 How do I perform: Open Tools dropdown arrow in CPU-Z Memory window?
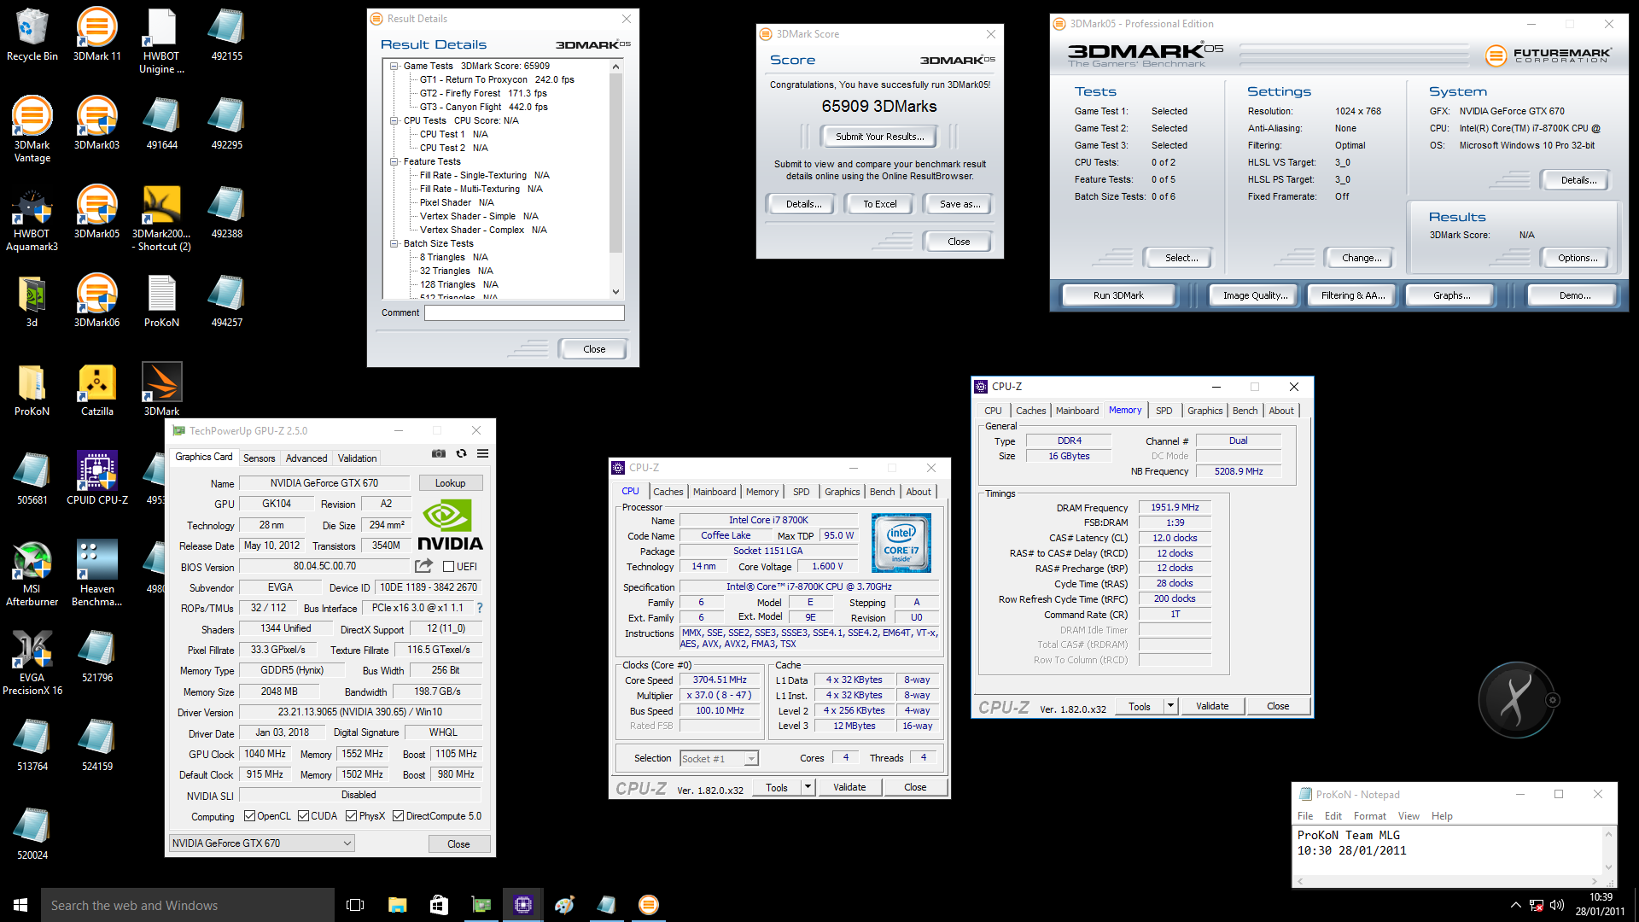[1170, 706]
